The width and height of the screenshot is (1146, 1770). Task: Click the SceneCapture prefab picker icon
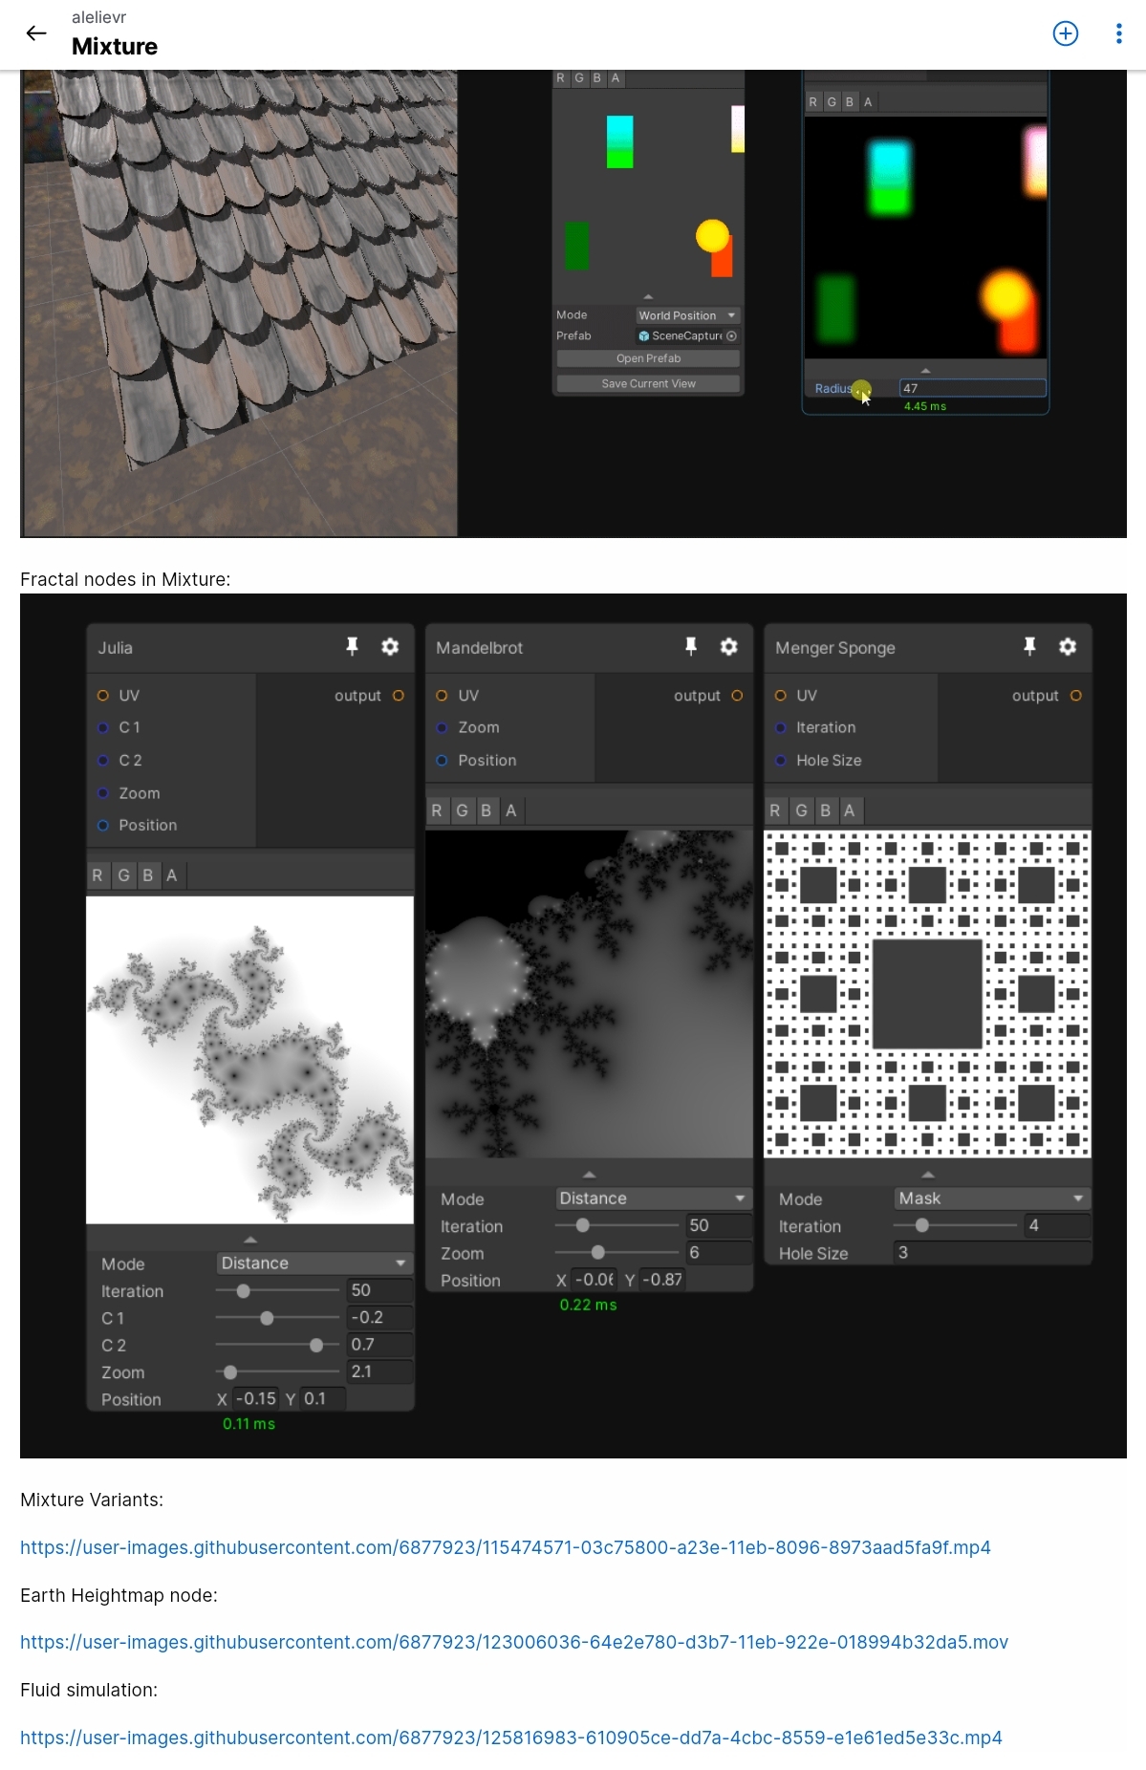(732, 336)
